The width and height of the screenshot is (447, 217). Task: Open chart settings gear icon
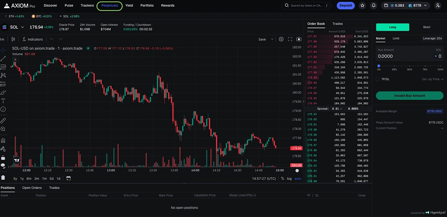(281, 39)
